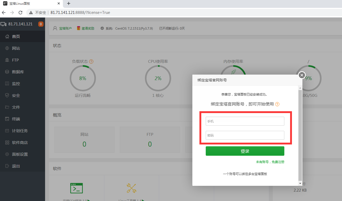Close the 绑定宝塔官网账号 dialog
Screen dimensions: 342x201
click(x=302, y=75)
